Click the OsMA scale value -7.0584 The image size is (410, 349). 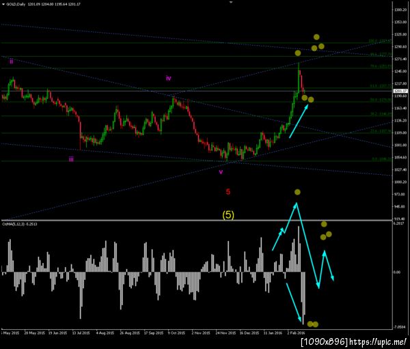400,327
